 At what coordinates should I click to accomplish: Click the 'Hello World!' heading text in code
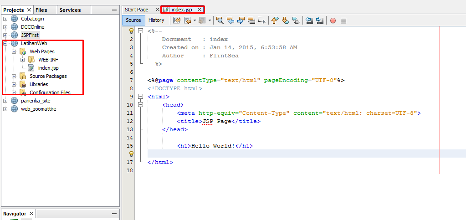[x=213, y=146]
